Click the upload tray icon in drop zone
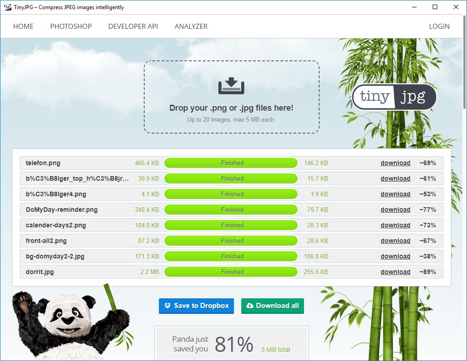The image size is (467, 361). pyautogui.click(x=231, y=86)
